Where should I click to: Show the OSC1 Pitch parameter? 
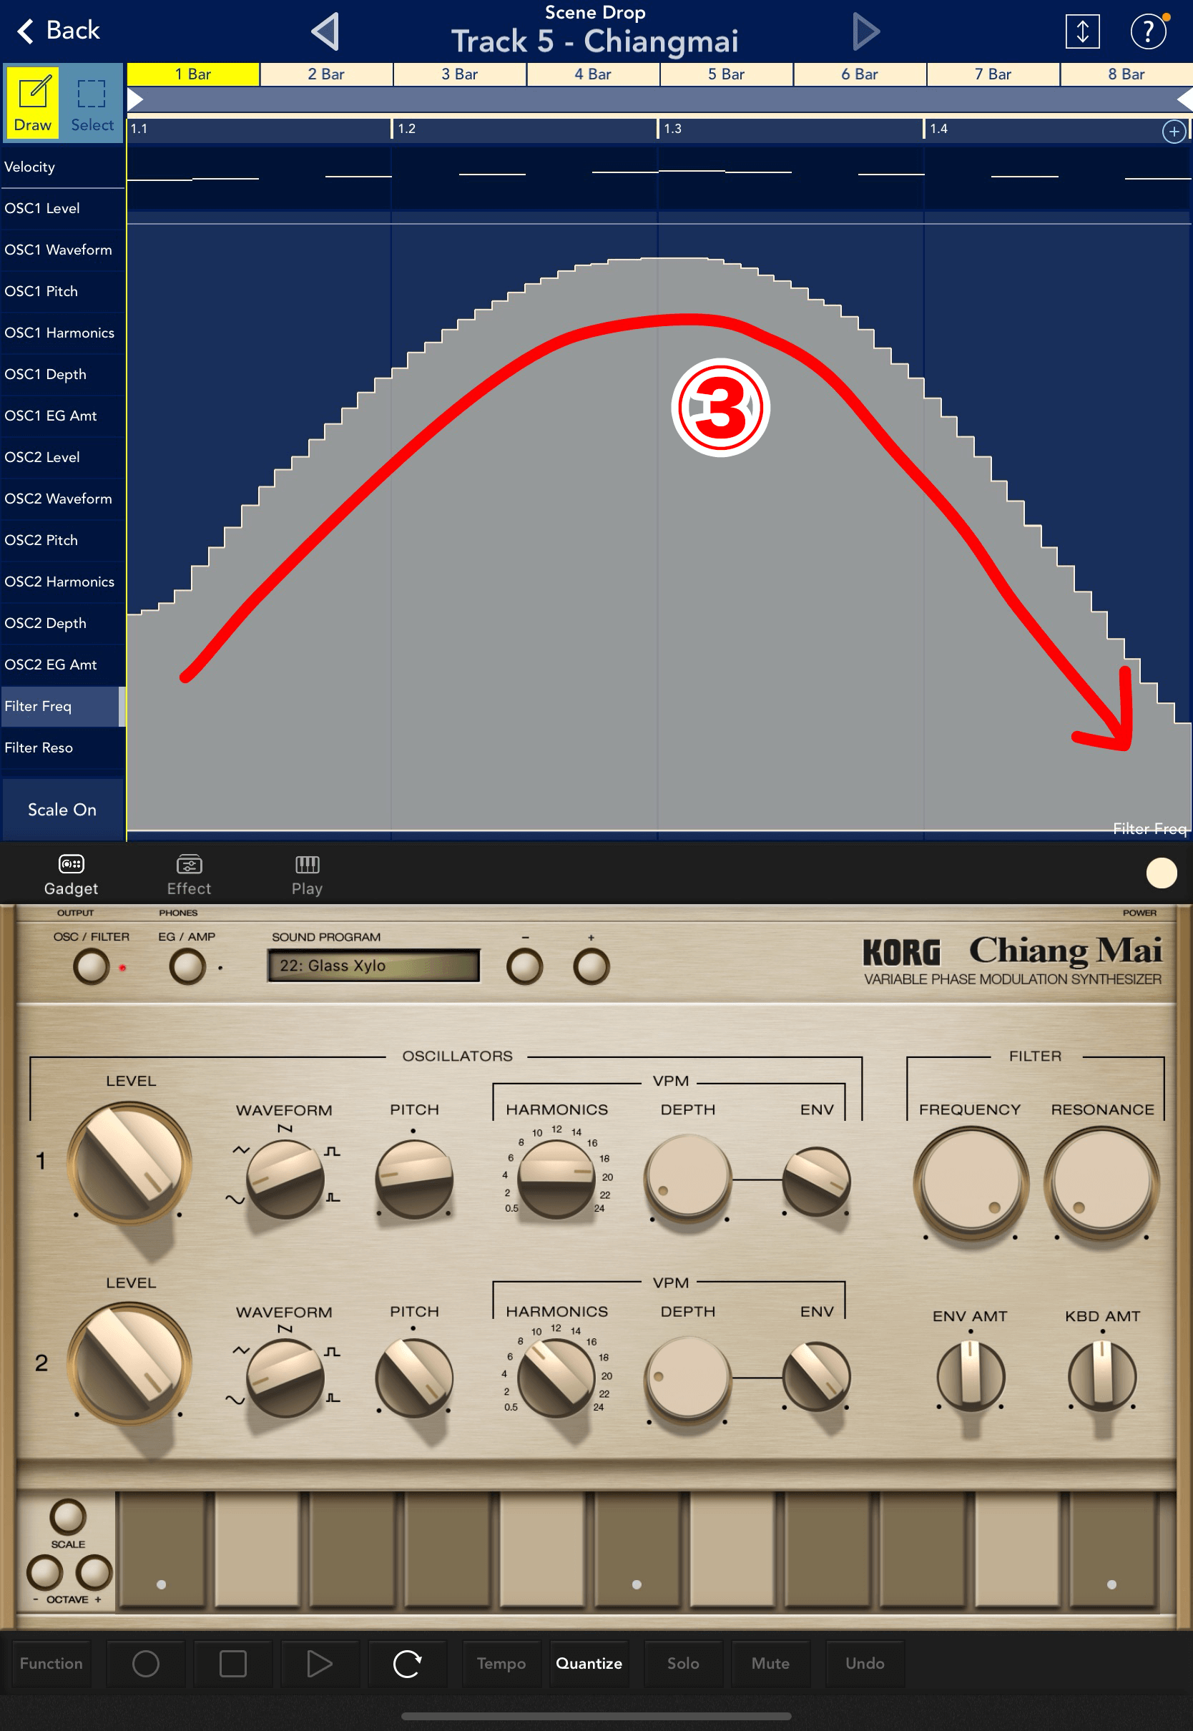click(62, 292)
